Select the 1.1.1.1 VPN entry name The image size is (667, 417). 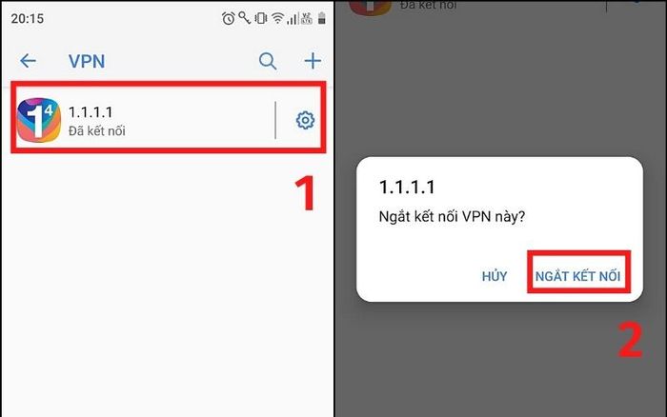pyautogui.click(x=91, y=112)
